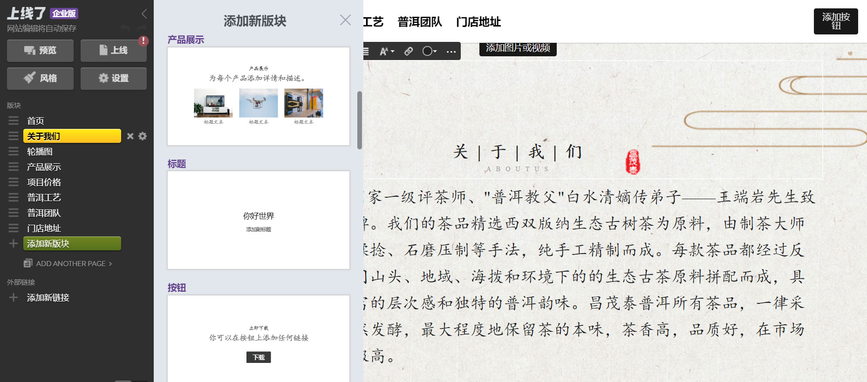Click the redo arrow icon

point(142,28)
